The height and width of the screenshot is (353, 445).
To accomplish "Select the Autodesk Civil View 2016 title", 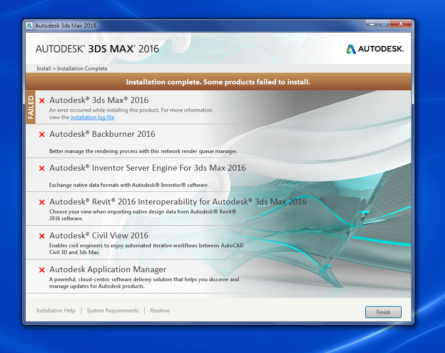I will point(99,235).
